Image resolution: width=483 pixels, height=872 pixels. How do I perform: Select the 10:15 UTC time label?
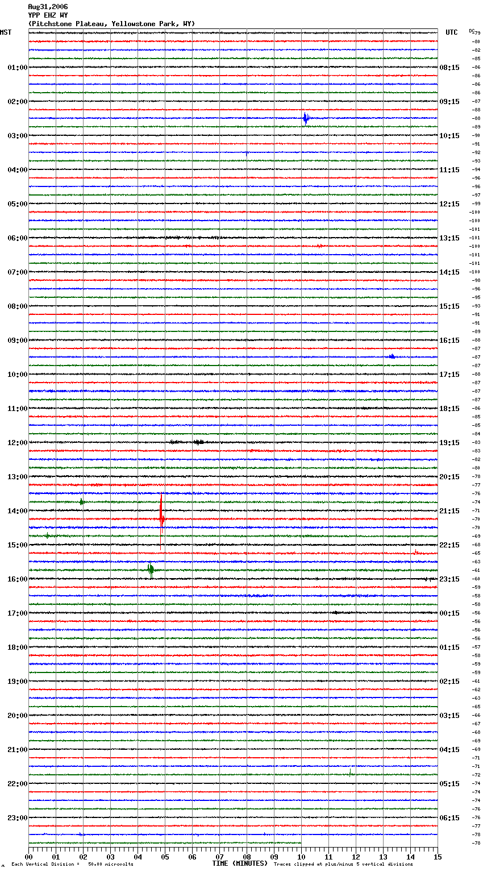click(449, 136)
